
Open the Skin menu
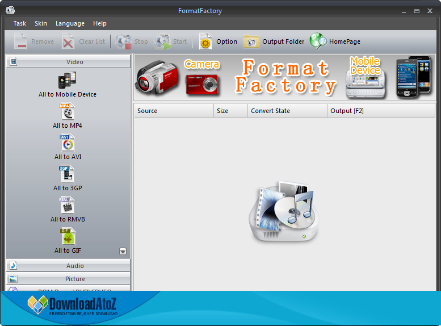click(x=41, y=23)
